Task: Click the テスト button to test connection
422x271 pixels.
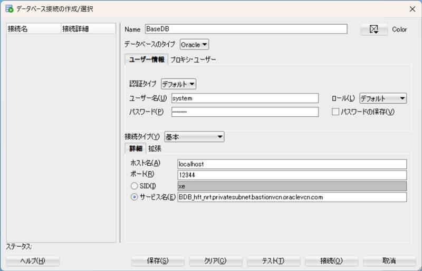Action: pos(273,261)
